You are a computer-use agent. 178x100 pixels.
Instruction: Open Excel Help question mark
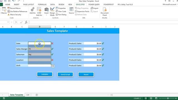[x=165, y=1]
